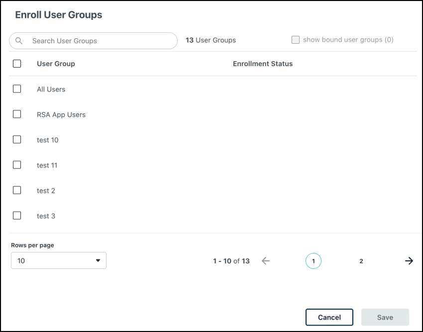
Task: Select the test 2 checkbox
Action: click(16, 190)
